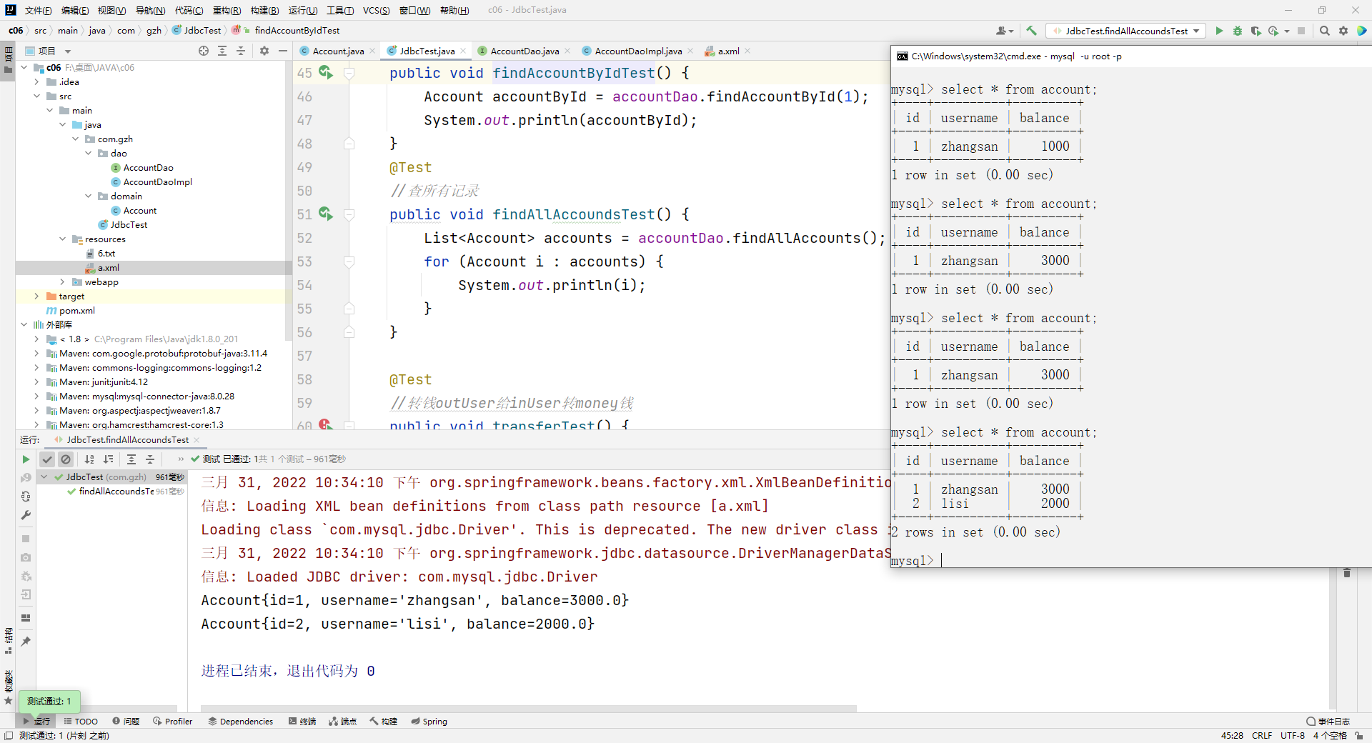Open run configuration dropdown JdbcTest.findAllAccoundsTest
The image size is (1372, 743).
(x=1126, y=31)
